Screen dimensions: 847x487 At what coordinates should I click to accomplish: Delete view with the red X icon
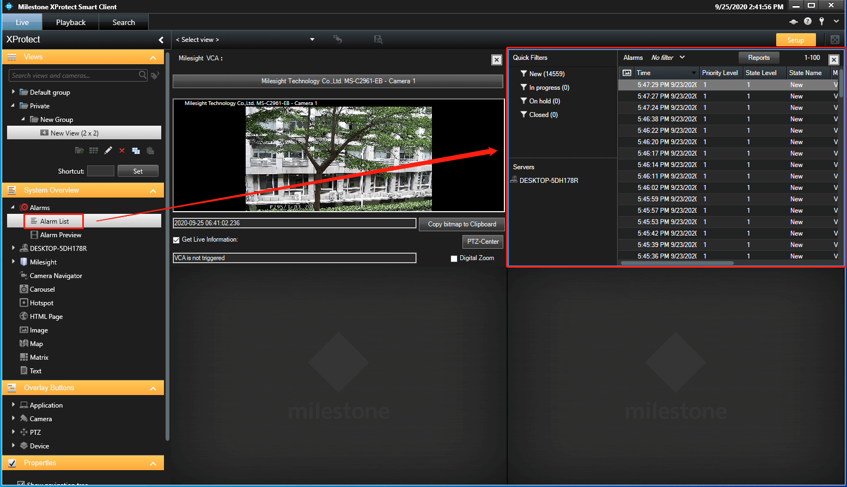click(122, 151)
